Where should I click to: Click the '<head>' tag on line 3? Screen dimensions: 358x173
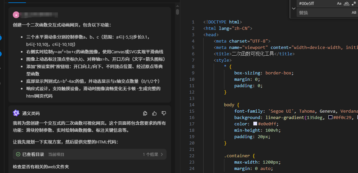click(x=211, y=35)
